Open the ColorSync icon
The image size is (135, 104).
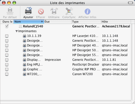pyautogui.click(x=69, y=11)
